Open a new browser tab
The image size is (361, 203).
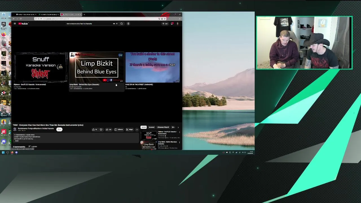pyautogui.click(x=84, y=14)
